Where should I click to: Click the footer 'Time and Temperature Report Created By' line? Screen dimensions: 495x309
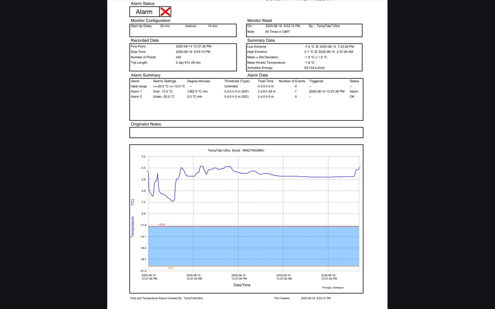[x=166, y=298]
